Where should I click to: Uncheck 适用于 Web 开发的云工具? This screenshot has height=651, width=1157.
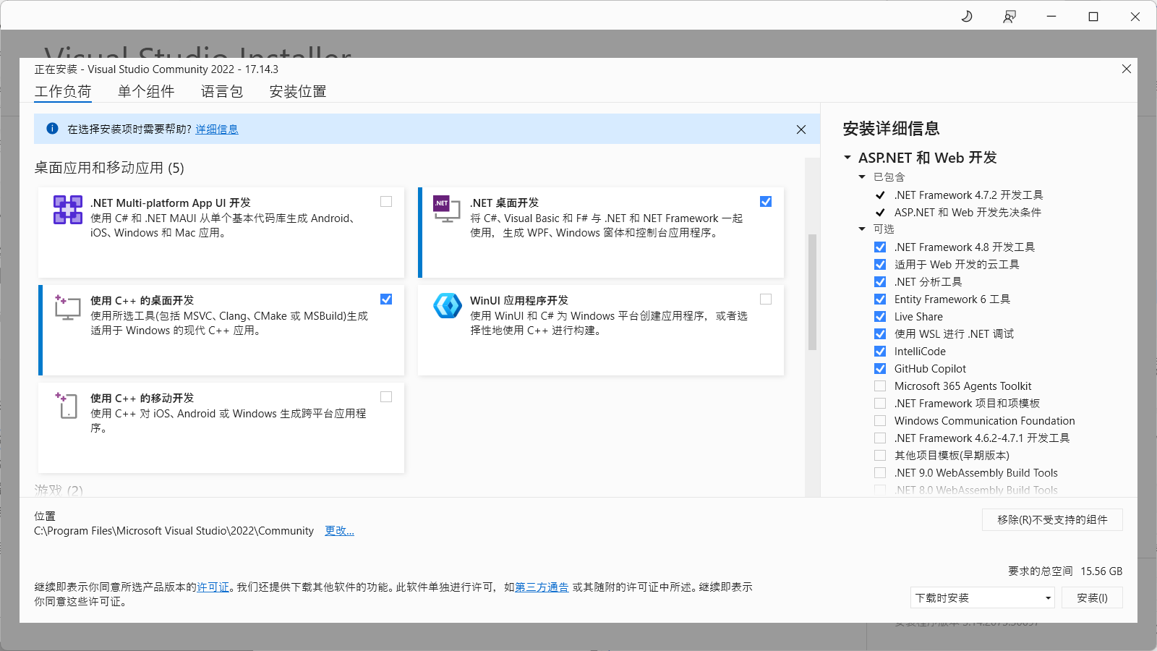880,265
